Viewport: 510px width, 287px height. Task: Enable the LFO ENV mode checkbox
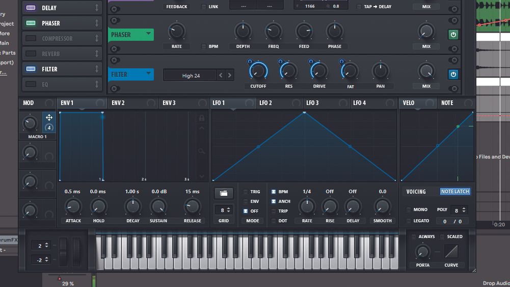pos(246,201)
